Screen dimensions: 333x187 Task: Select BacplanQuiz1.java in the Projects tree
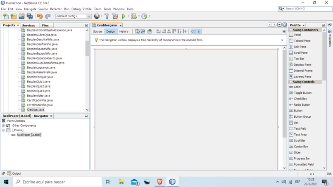coord(38,82)
